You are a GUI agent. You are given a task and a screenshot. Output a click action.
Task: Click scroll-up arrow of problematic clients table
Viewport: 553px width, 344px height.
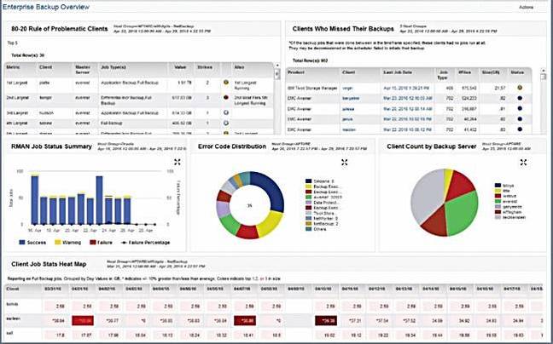(x=277, y=66)
